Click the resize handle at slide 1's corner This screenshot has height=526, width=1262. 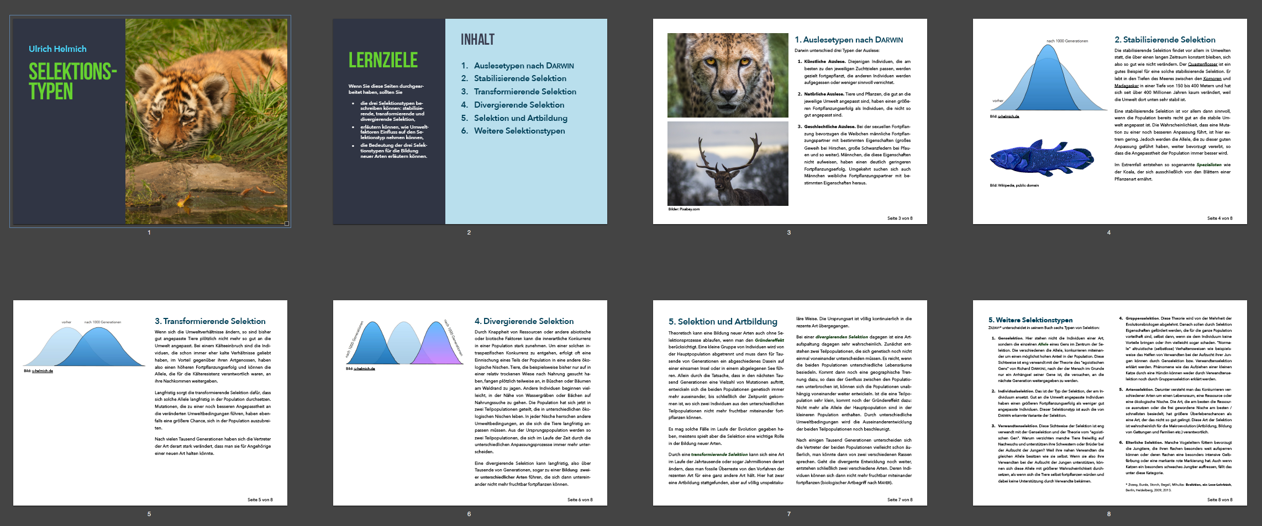(x=286, y=224)
